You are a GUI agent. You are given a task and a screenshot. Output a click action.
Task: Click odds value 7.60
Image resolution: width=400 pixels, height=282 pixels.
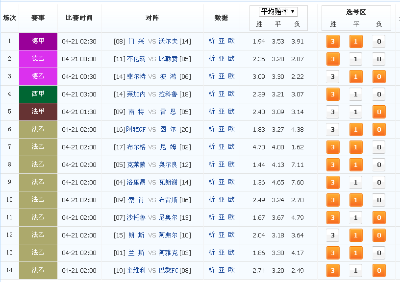pos(298,183)
